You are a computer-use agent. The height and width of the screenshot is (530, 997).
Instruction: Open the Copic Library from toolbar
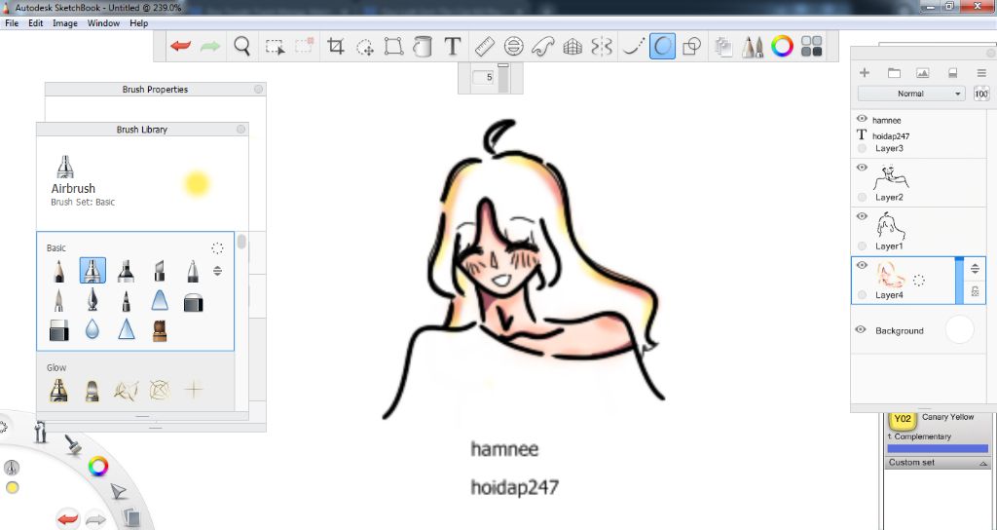point(812,47)
